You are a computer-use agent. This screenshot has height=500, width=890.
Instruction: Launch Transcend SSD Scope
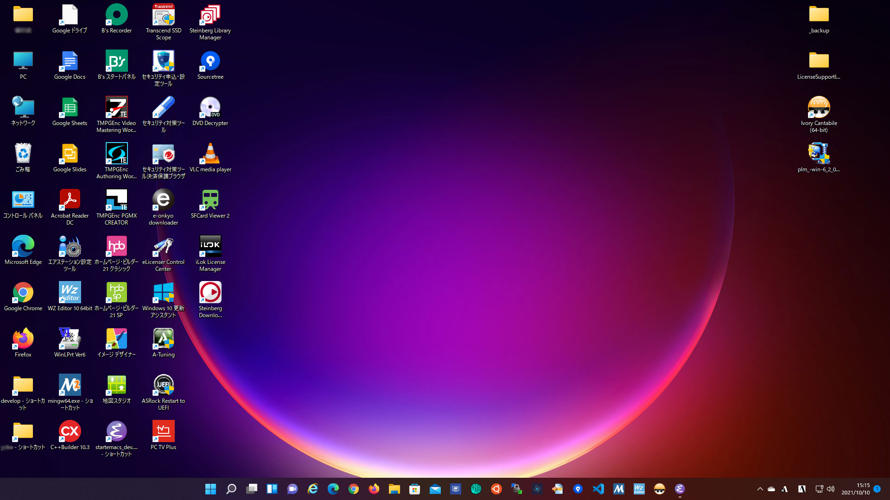163,22
